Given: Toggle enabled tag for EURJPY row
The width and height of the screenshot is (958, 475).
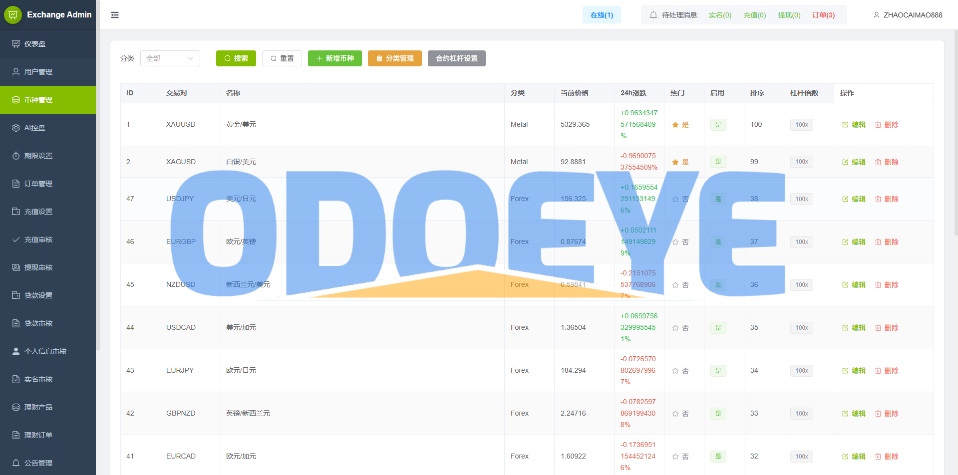Looking at the screenshot, I should tap(718, 371).
